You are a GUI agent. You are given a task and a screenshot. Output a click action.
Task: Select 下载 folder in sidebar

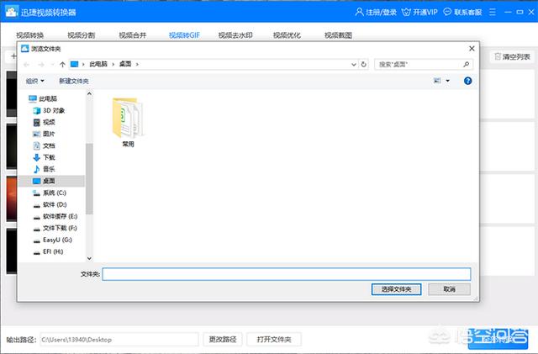coord(44,157)
